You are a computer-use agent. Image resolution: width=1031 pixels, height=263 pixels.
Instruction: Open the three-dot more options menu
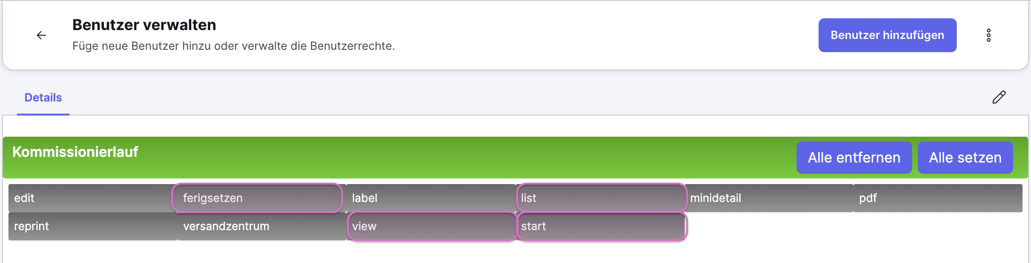click(x=989, y=35)
